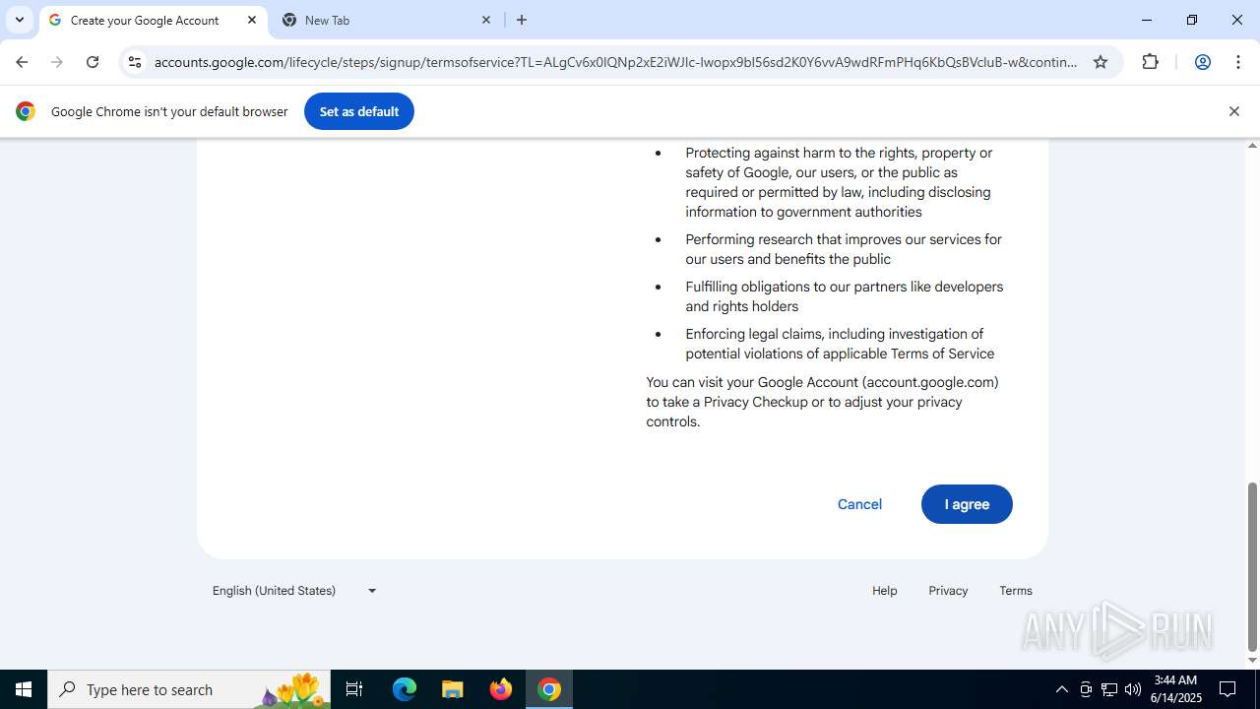The width and height of the screenshot is (1260, 709).
Task: Open a new tab with plus button
Action: pyautogui.click(x=522, y=20)
